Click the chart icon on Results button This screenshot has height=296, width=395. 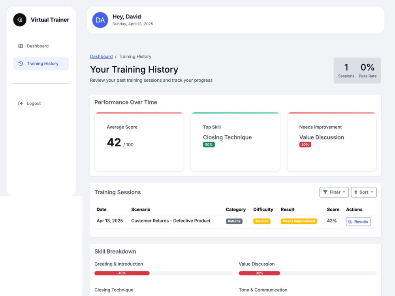point(350,222)
